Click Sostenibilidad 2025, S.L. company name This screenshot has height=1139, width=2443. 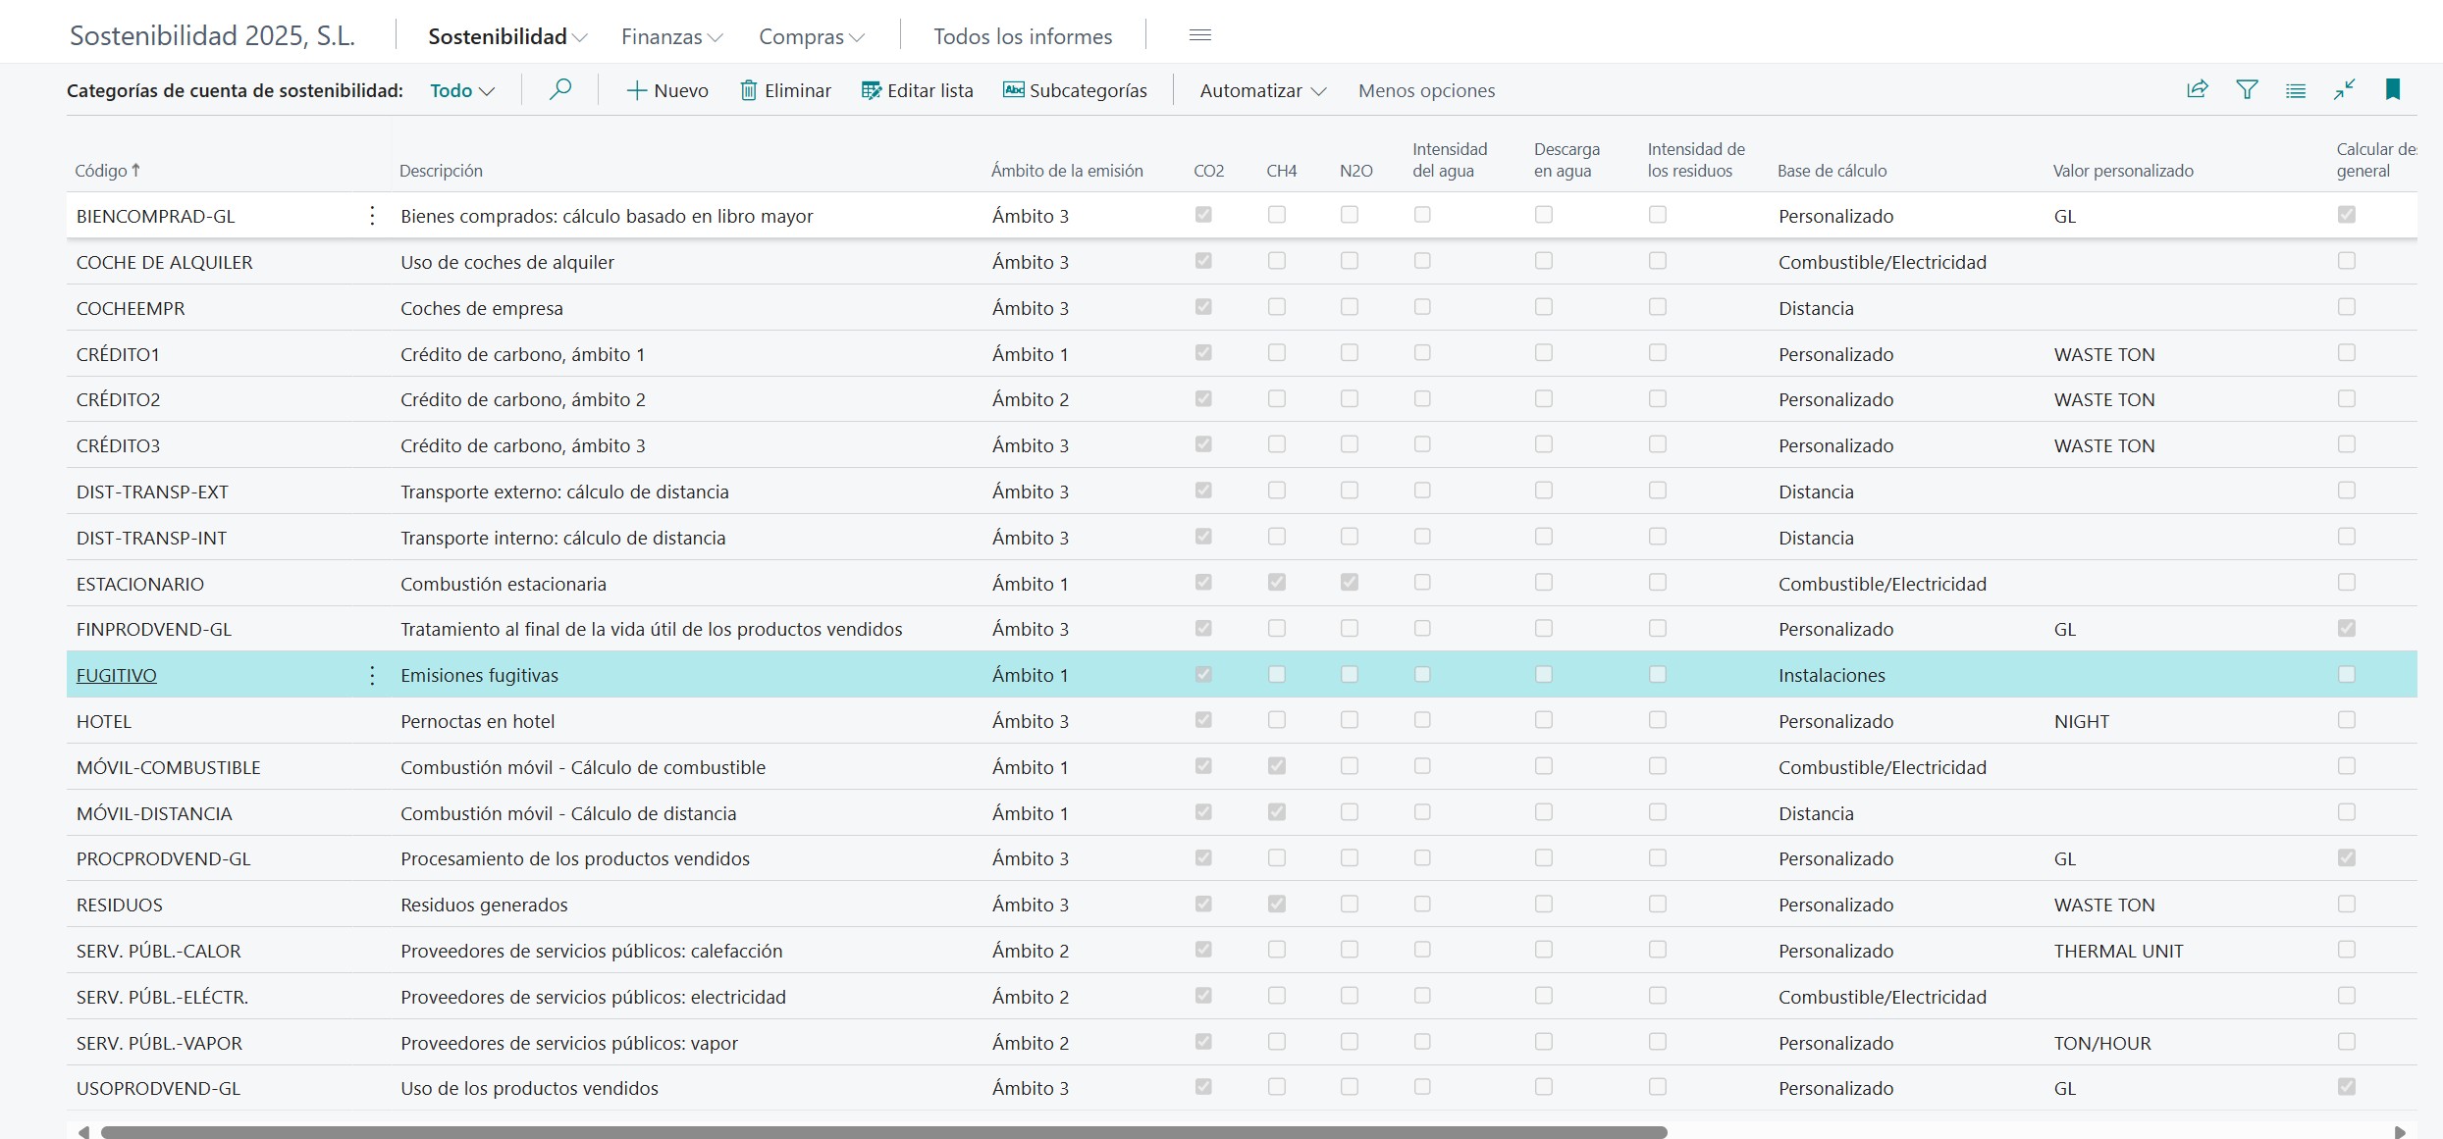212,36
